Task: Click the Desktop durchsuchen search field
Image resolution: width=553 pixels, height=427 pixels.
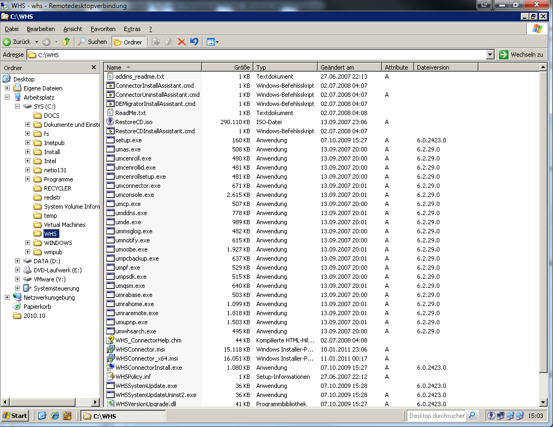Action: pyautogui.click(x=436, y=416)
